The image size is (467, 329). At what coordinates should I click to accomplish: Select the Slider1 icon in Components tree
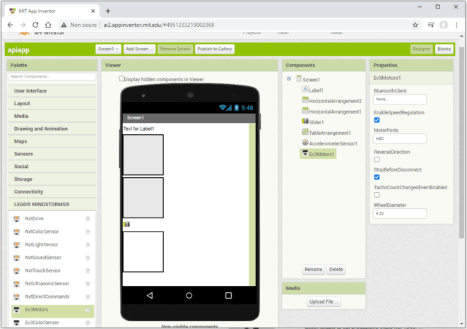coord(305,122)
